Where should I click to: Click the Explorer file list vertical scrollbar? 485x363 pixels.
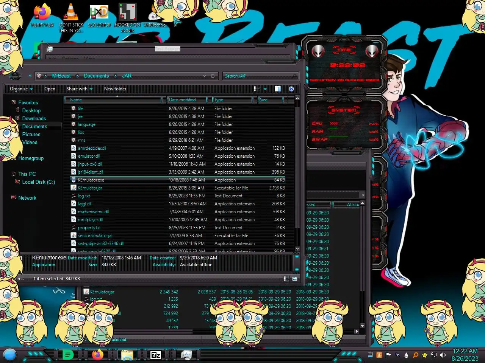(x=297, y=174)
